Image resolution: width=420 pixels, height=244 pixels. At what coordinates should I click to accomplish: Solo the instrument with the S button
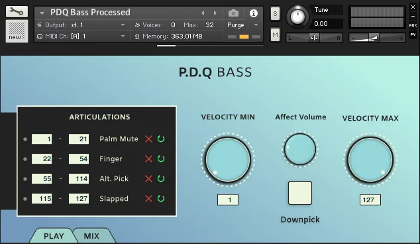(x=275, y=13)
